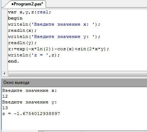Click the 'Введите значение y: ' string in code

pyautogui.click(x=63, y=37)
